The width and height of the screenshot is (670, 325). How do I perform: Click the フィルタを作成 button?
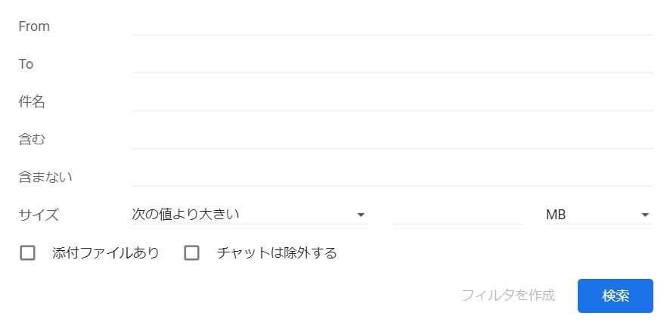508,296
